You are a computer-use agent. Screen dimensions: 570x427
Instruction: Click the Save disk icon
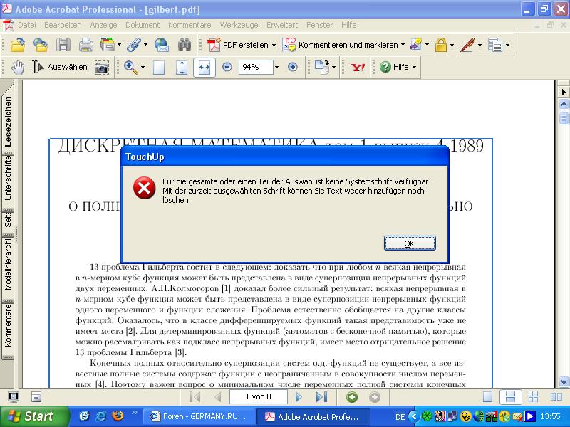click(x=63, y=45)
